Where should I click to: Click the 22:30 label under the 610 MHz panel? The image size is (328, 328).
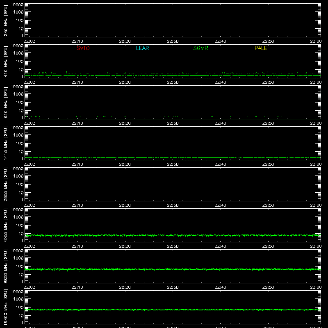coord(173,123)
